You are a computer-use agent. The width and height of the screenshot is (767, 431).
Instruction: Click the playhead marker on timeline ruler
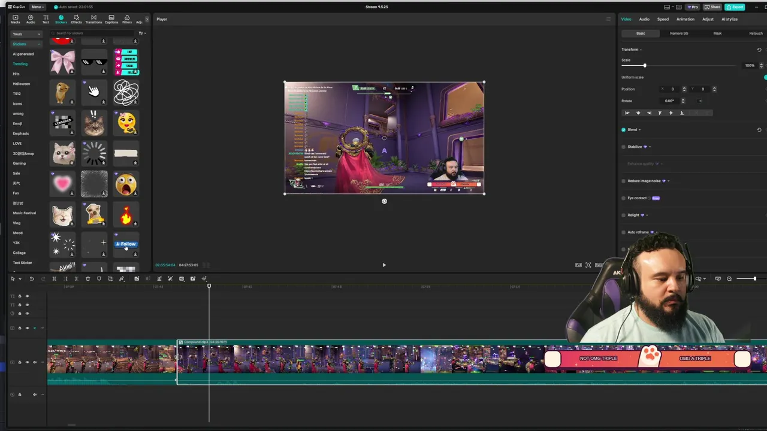coord(209,286)
